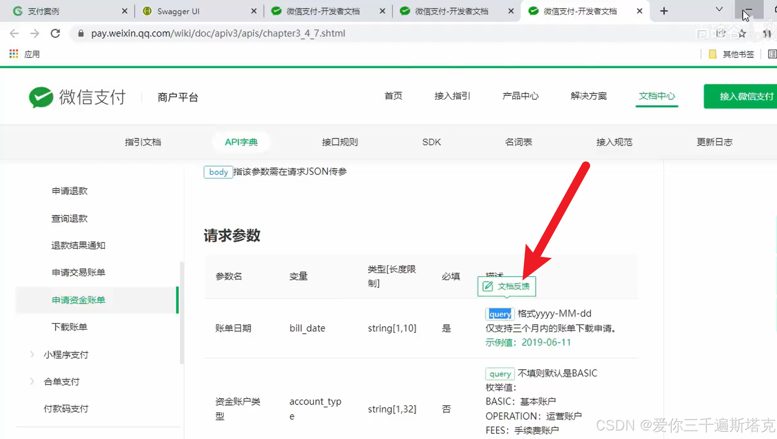Go to 首页 in top navigation
The width and height of the screenshot is (777, 439).
coord(393,96)
